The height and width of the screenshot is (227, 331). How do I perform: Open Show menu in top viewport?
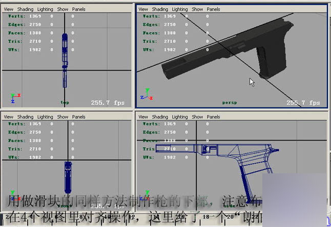(63, 9)
